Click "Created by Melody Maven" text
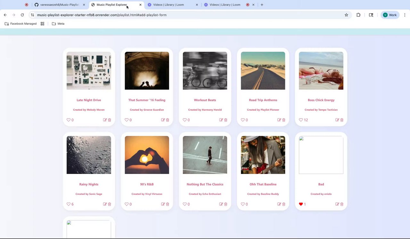The width and height of the screenshot is (410, 239). 89,110
